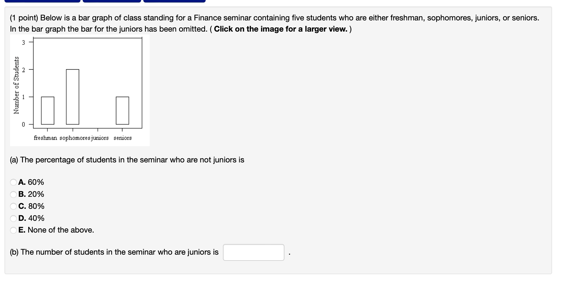Click the "juniors" x-axis label
Viewport: 580px width, 284px height.
click(x=100, y=138)
